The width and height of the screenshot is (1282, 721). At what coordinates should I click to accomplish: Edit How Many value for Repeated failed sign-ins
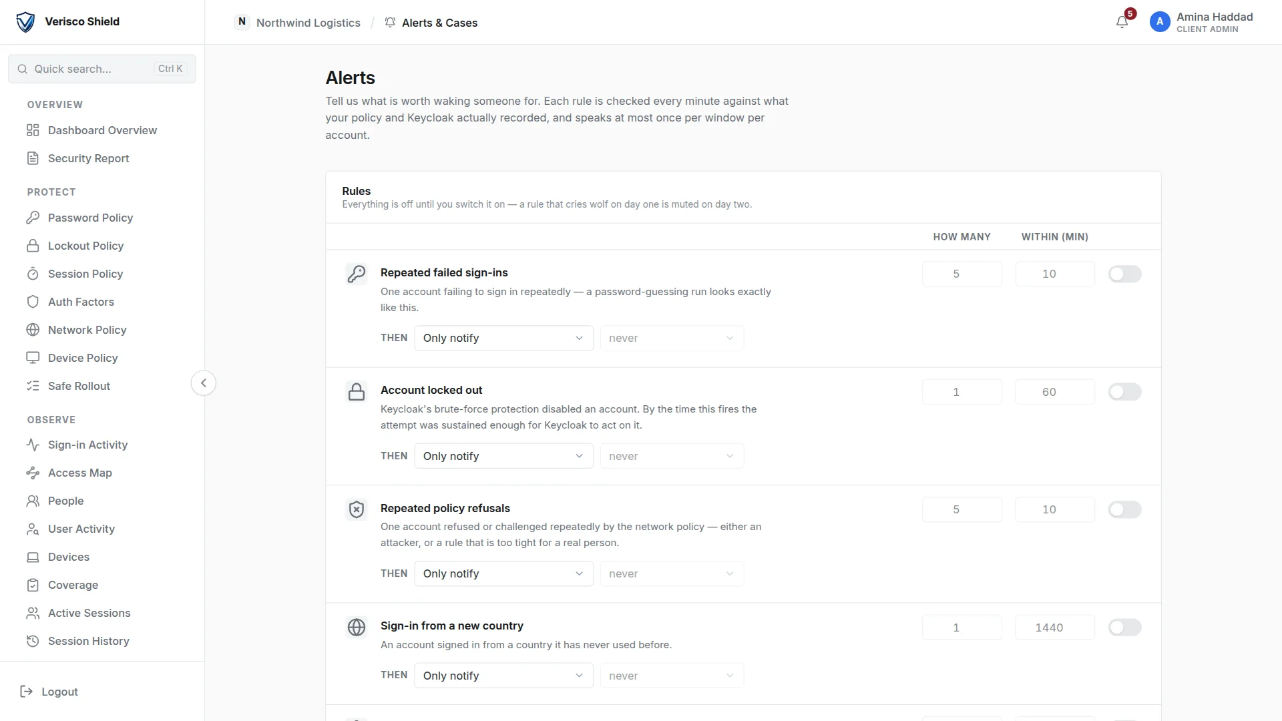962,274
